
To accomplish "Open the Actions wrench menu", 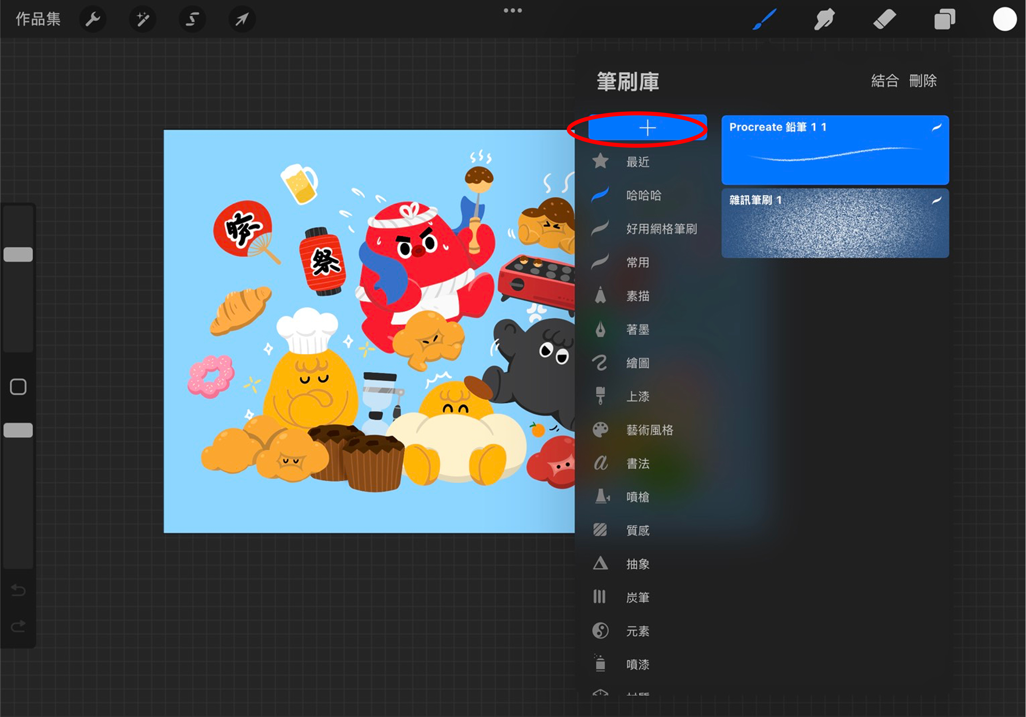I will pyautogui.click(x=93, y=19).
